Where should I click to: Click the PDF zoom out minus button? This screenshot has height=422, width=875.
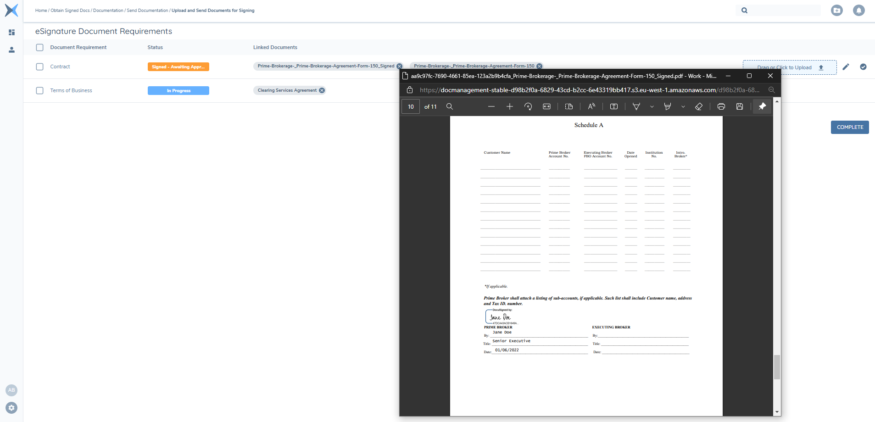(491, 106)
